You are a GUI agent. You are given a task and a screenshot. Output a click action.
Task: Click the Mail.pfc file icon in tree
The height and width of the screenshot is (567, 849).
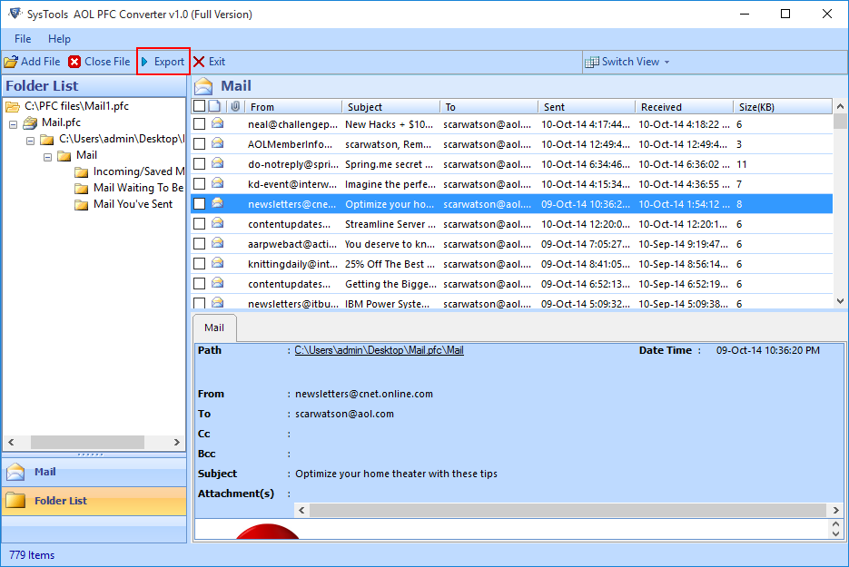click(30, 122)
